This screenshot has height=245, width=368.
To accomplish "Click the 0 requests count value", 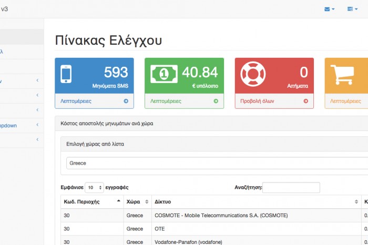I will point(304,72).
